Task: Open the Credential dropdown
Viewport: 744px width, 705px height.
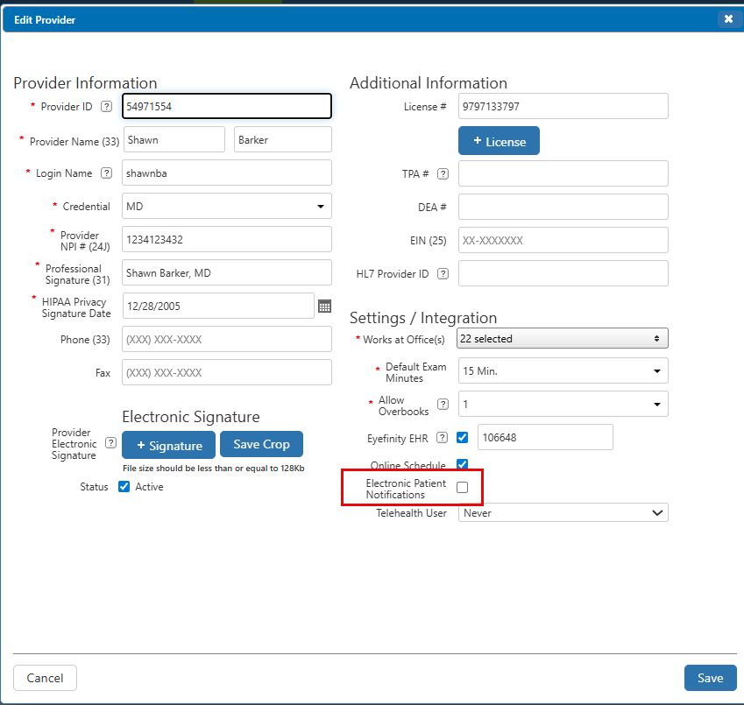Action: [x=227, y=207]
